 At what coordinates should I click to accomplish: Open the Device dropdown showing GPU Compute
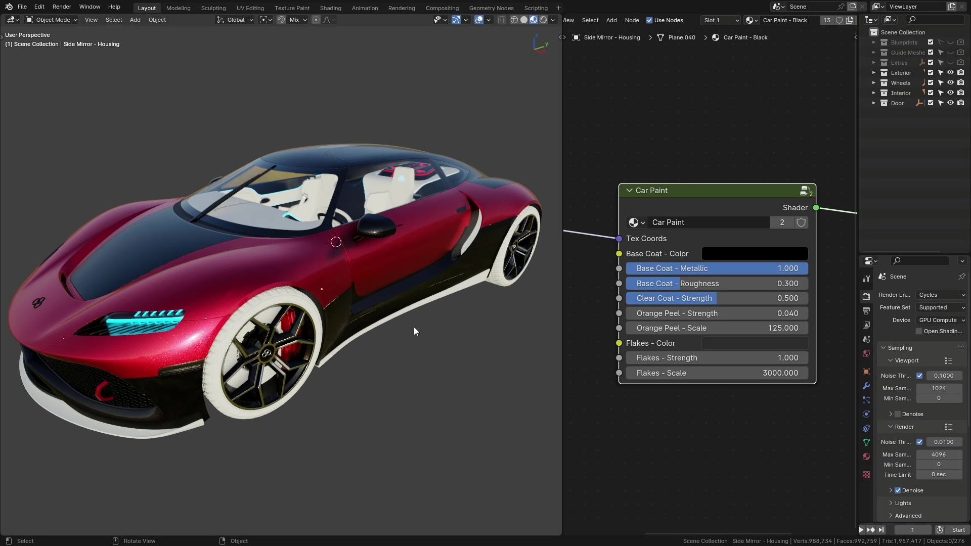941,320
